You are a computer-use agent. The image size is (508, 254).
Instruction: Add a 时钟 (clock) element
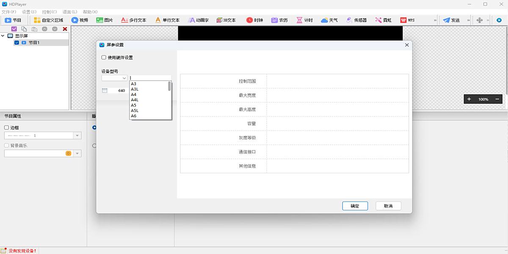[x=249, y=20]
